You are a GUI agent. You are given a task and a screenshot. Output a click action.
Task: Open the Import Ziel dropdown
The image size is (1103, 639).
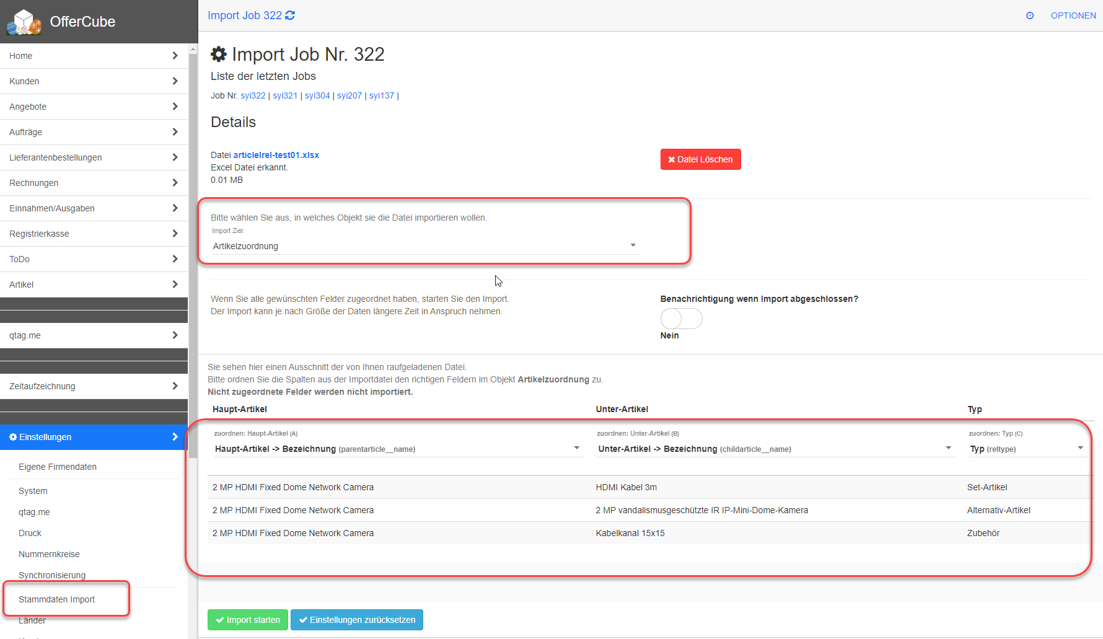point(425,246)
